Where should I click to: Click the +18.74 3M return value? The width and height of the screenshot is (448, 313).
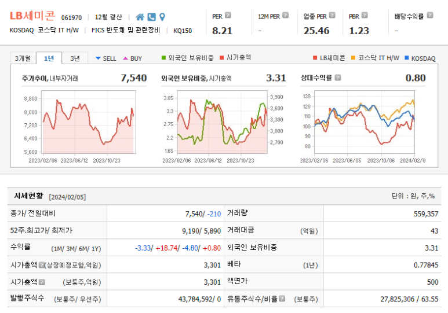tap(166, 248)
